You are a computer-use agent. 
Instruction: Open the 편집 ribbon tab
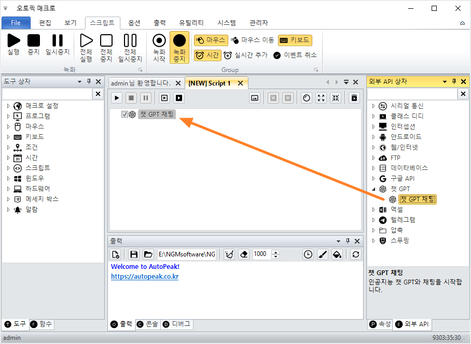click(x=45, y=23)
